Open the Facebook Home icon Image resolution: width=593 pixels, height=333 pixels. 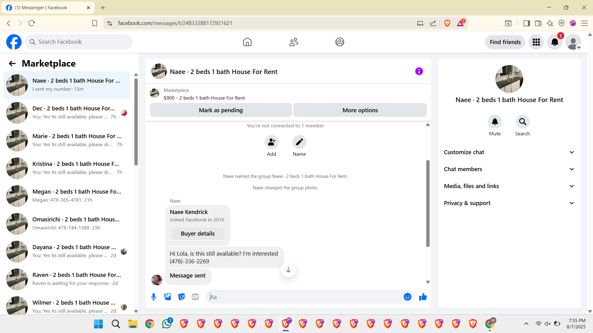coord(247,42)
